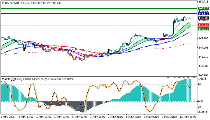Viewport: 210px width, 120px height.
Task: Click the 8 May 13:00 time label
Action: tap(133, 117)
